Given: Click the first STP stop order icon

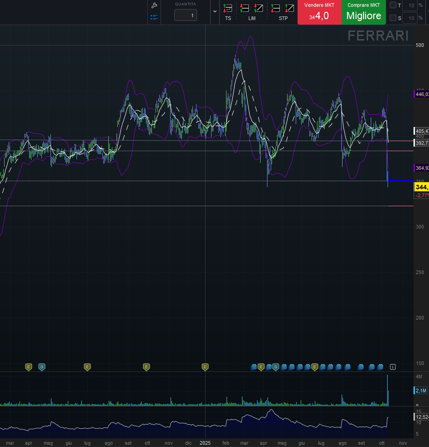Looking at the screenshot, I should 275,8.
